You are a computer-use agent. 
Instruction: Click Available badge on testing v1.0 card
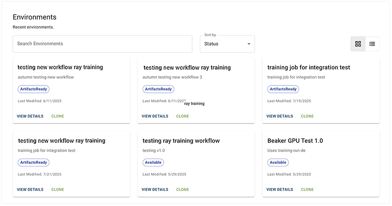[153, 163]
